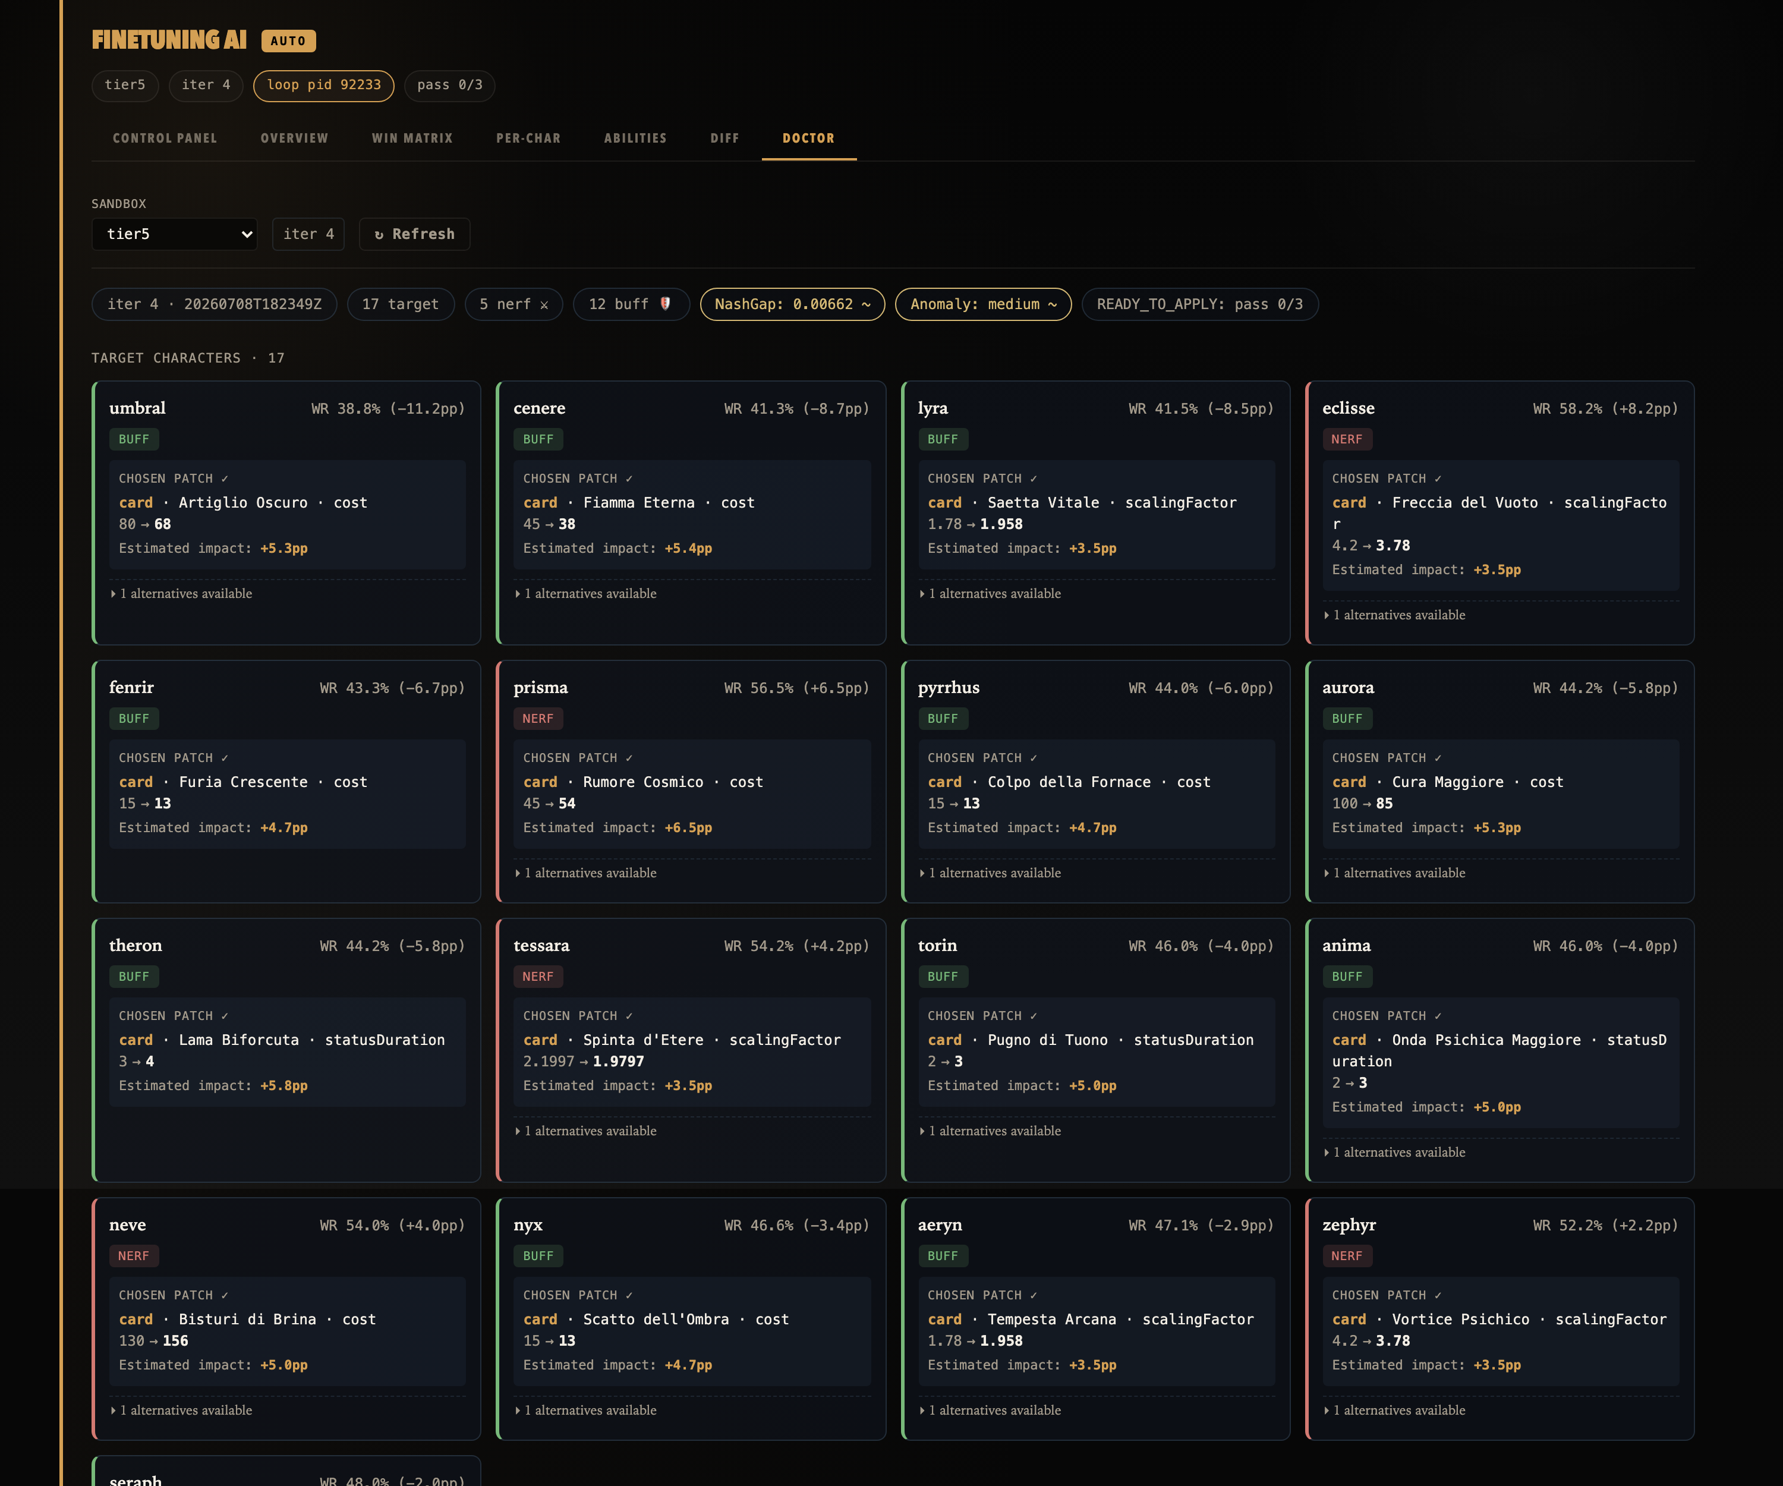Click estimated impact +5.8pp on theron

213,1086
